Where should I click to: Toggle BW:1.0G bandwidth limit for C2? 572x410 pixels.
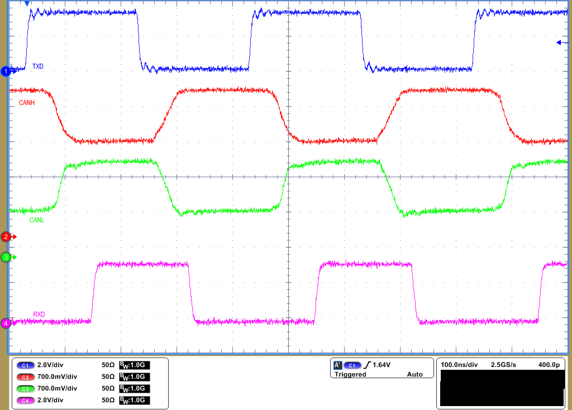coord(135,377)
